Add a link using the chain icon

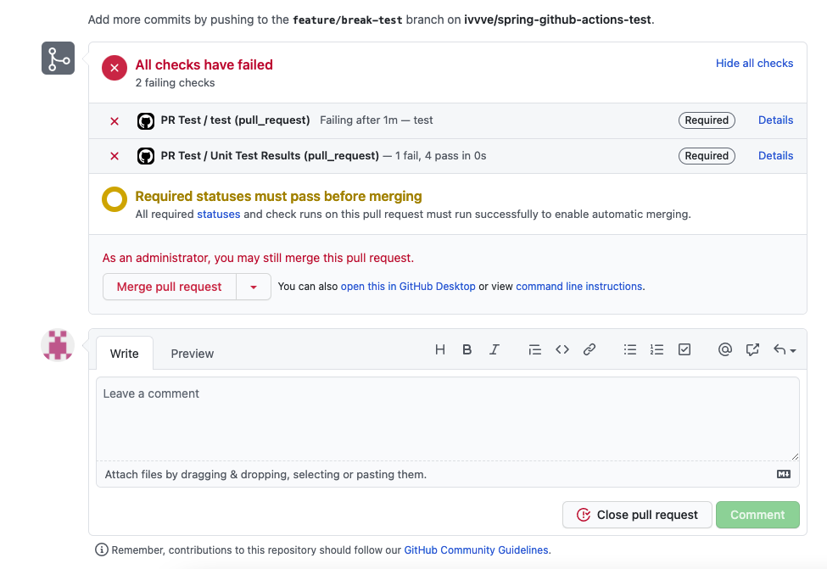pos(590,349)
